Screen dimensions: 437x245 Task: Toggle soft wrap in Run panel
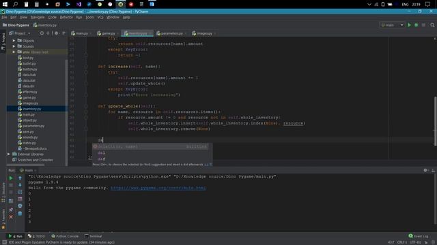pyautogui.click(x=20, y=192)
